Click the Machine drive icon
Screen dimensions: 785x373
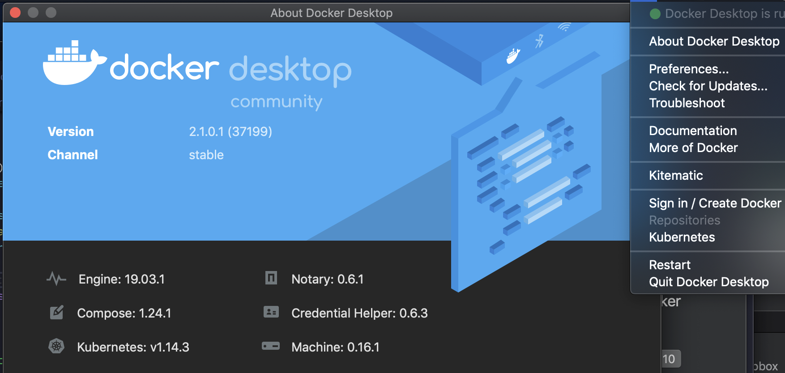pos(271,346)
